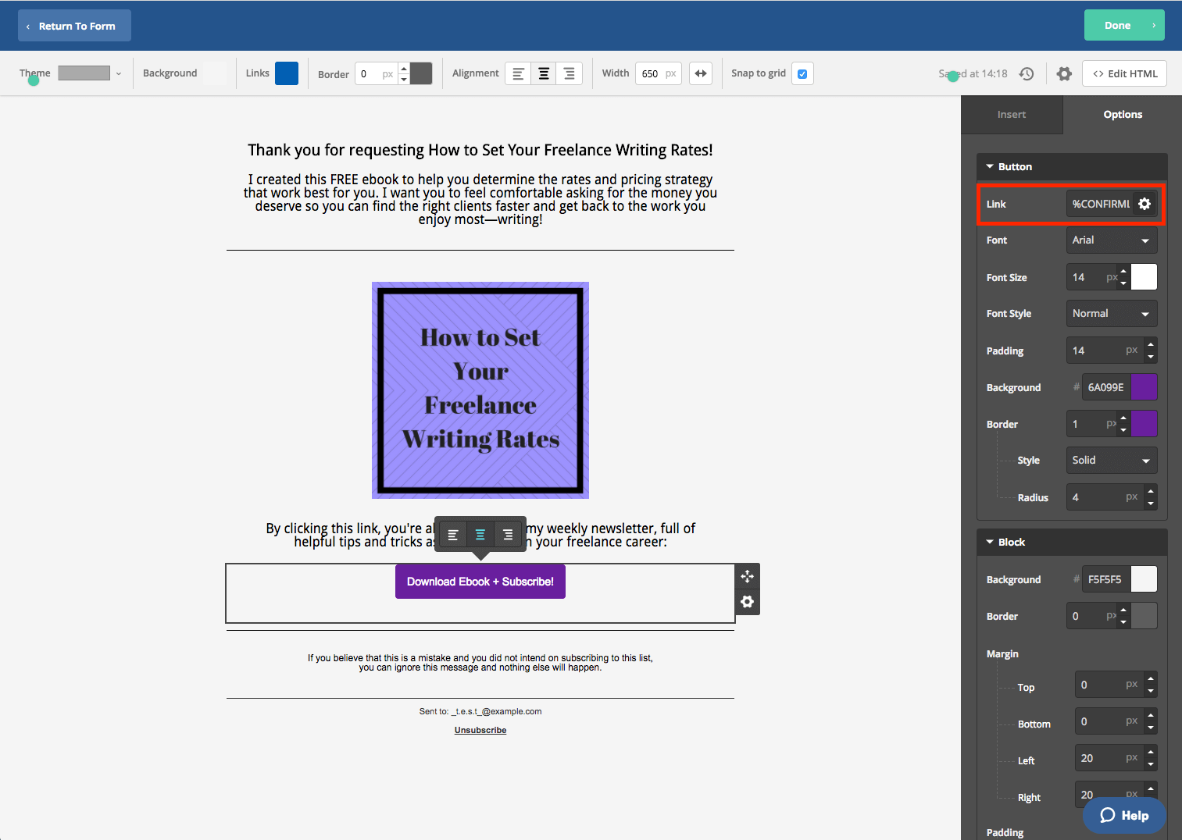Viewport: 1182px width, 840px height.
Task: Open the blue Links color swatch
Action: pyautogui.click(x=287, y=73)
